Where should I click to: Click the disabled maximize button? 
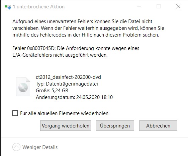pos(159,6)
